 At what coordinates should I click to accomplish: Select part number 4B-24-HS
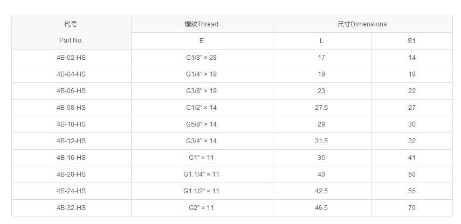pyautogui.click(x=71, y=191)
